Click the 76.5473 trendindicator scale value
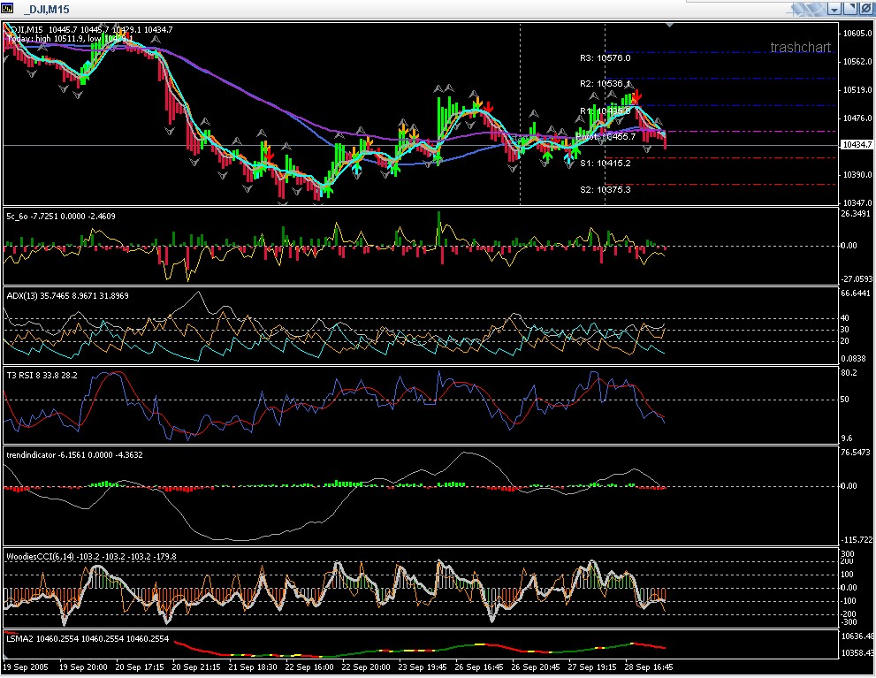 (x=856, y=453)
